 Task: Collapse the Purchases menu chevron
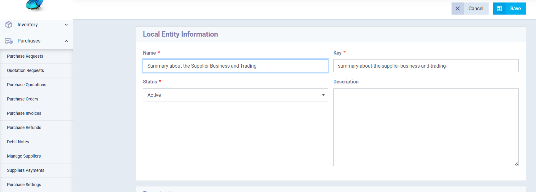[66, 41]
